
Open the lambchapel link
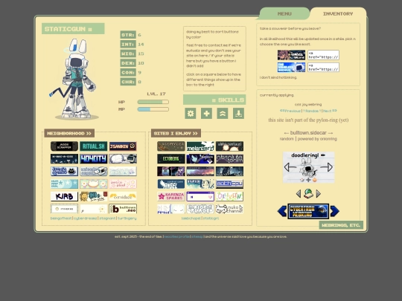click(191, 219)
